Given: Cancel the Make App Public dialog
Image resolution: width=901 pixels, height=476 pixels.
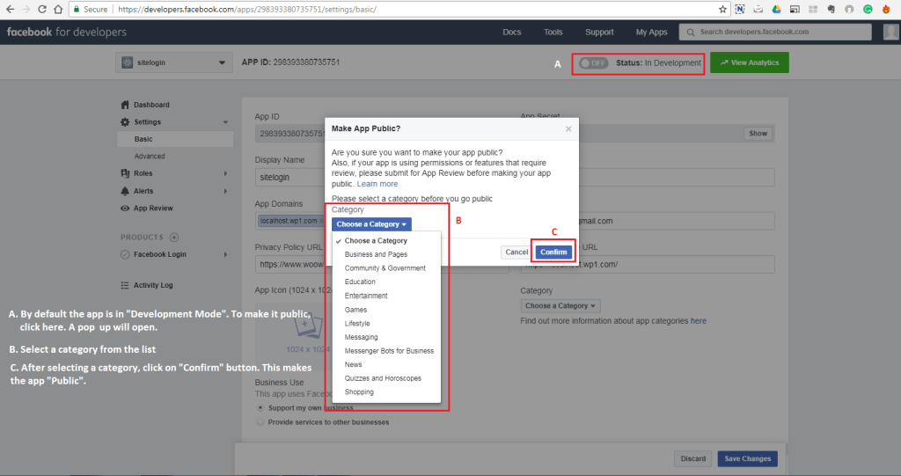Looking at the screenshot, I should pyautogui.click(x=516, y=252).
